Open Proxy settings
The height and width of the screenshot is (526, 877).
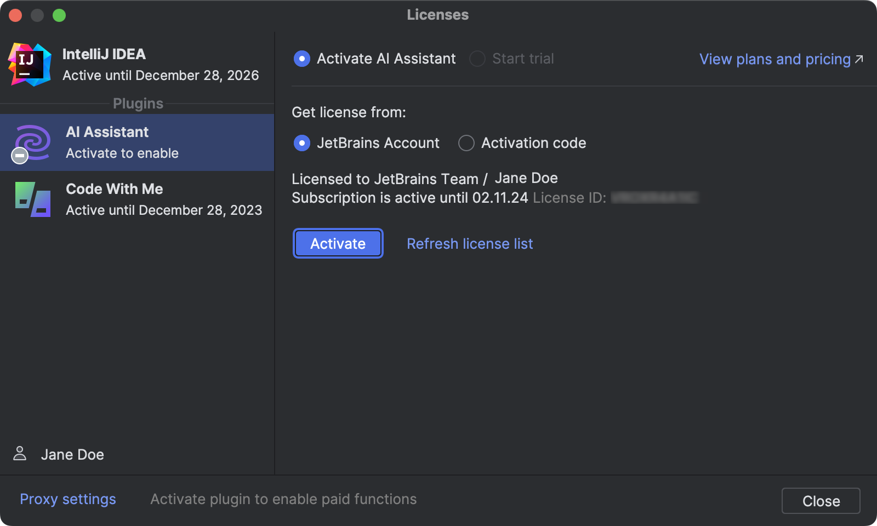tap(68, 499)
